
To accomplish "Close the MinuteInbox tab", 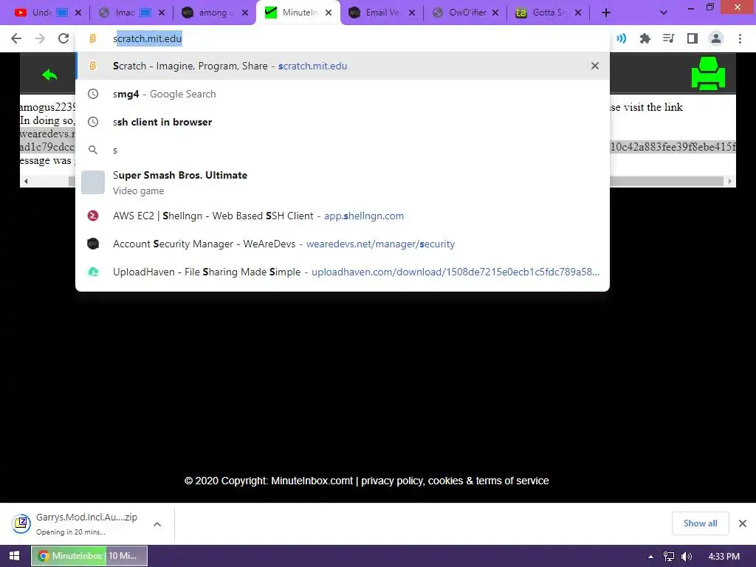I will [x=329, y=13].
